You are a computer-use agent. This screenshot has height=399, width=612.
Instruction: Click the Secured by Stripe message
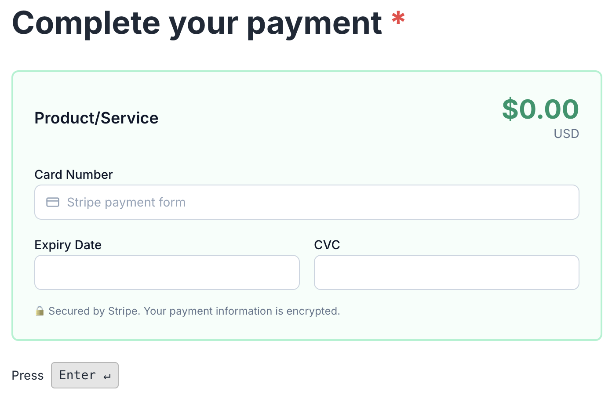[x=195, y=311]
